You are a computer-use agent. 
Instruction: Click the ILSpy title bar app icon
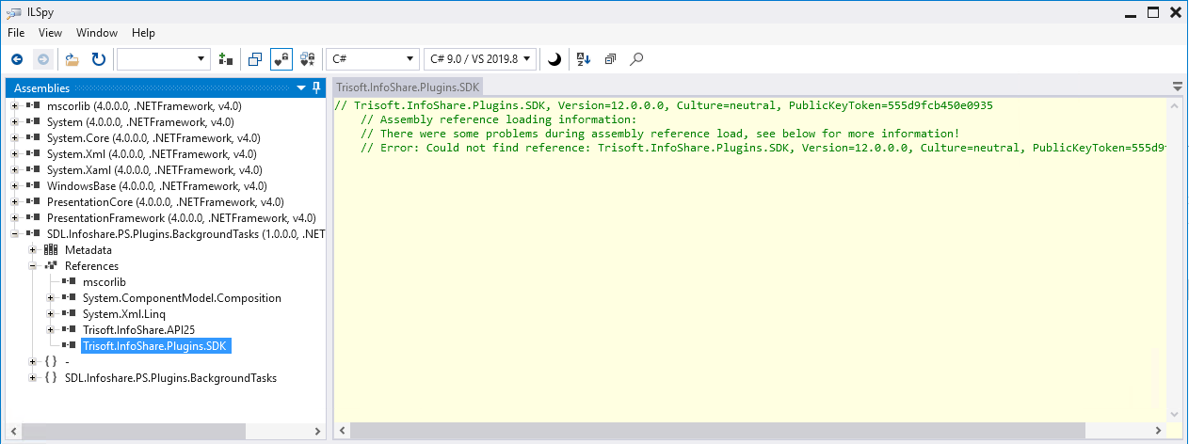[13, 10]
